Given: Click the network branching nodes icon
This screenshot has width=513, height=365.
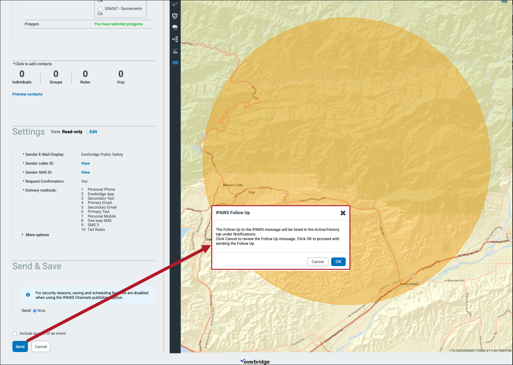Looking at the screenshot, I should click(x=175, y=39).
